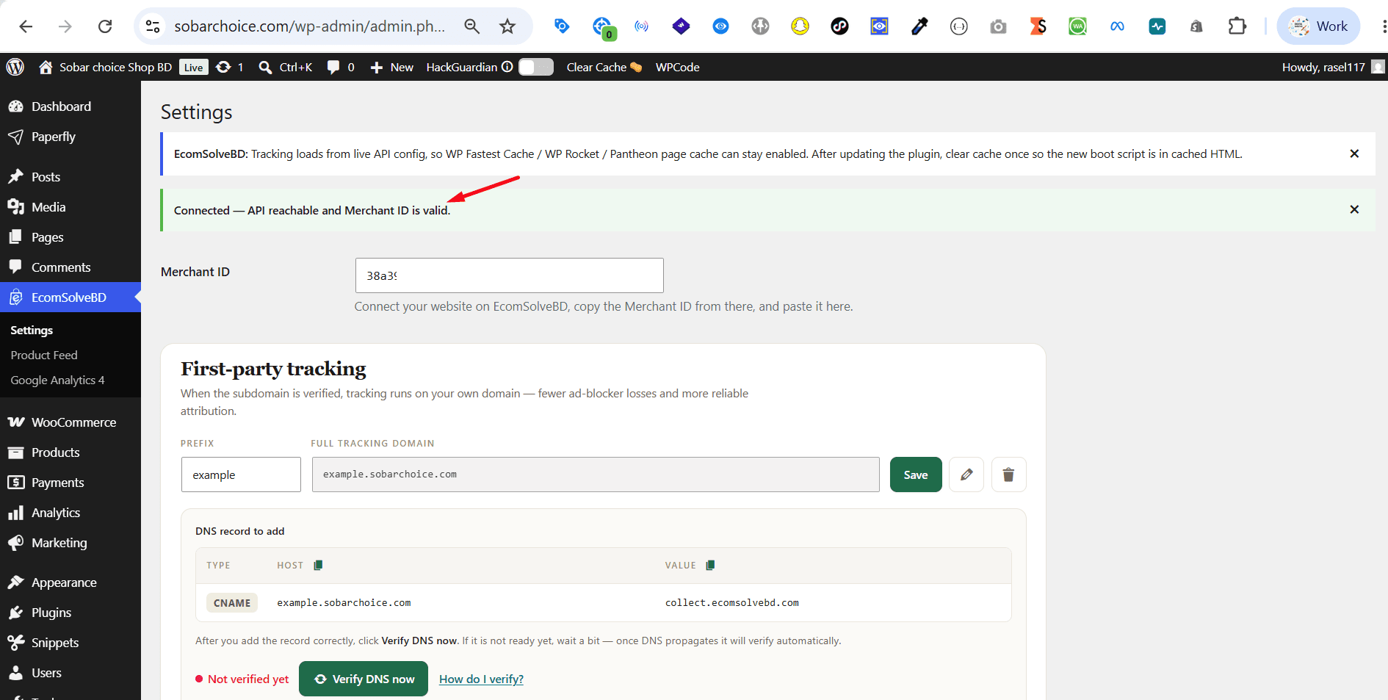Open the Settings submenu item
1388x700 pixels.
[x=32, y=331]
